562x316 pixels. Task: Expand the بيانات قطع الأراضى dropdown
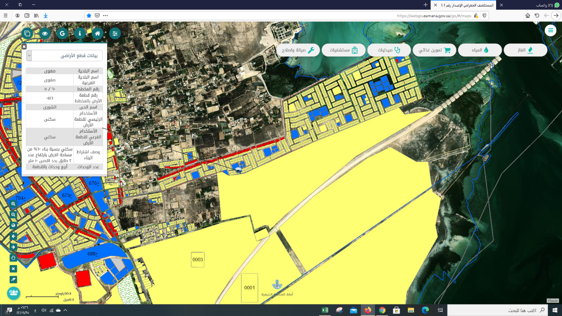point(29,56)
